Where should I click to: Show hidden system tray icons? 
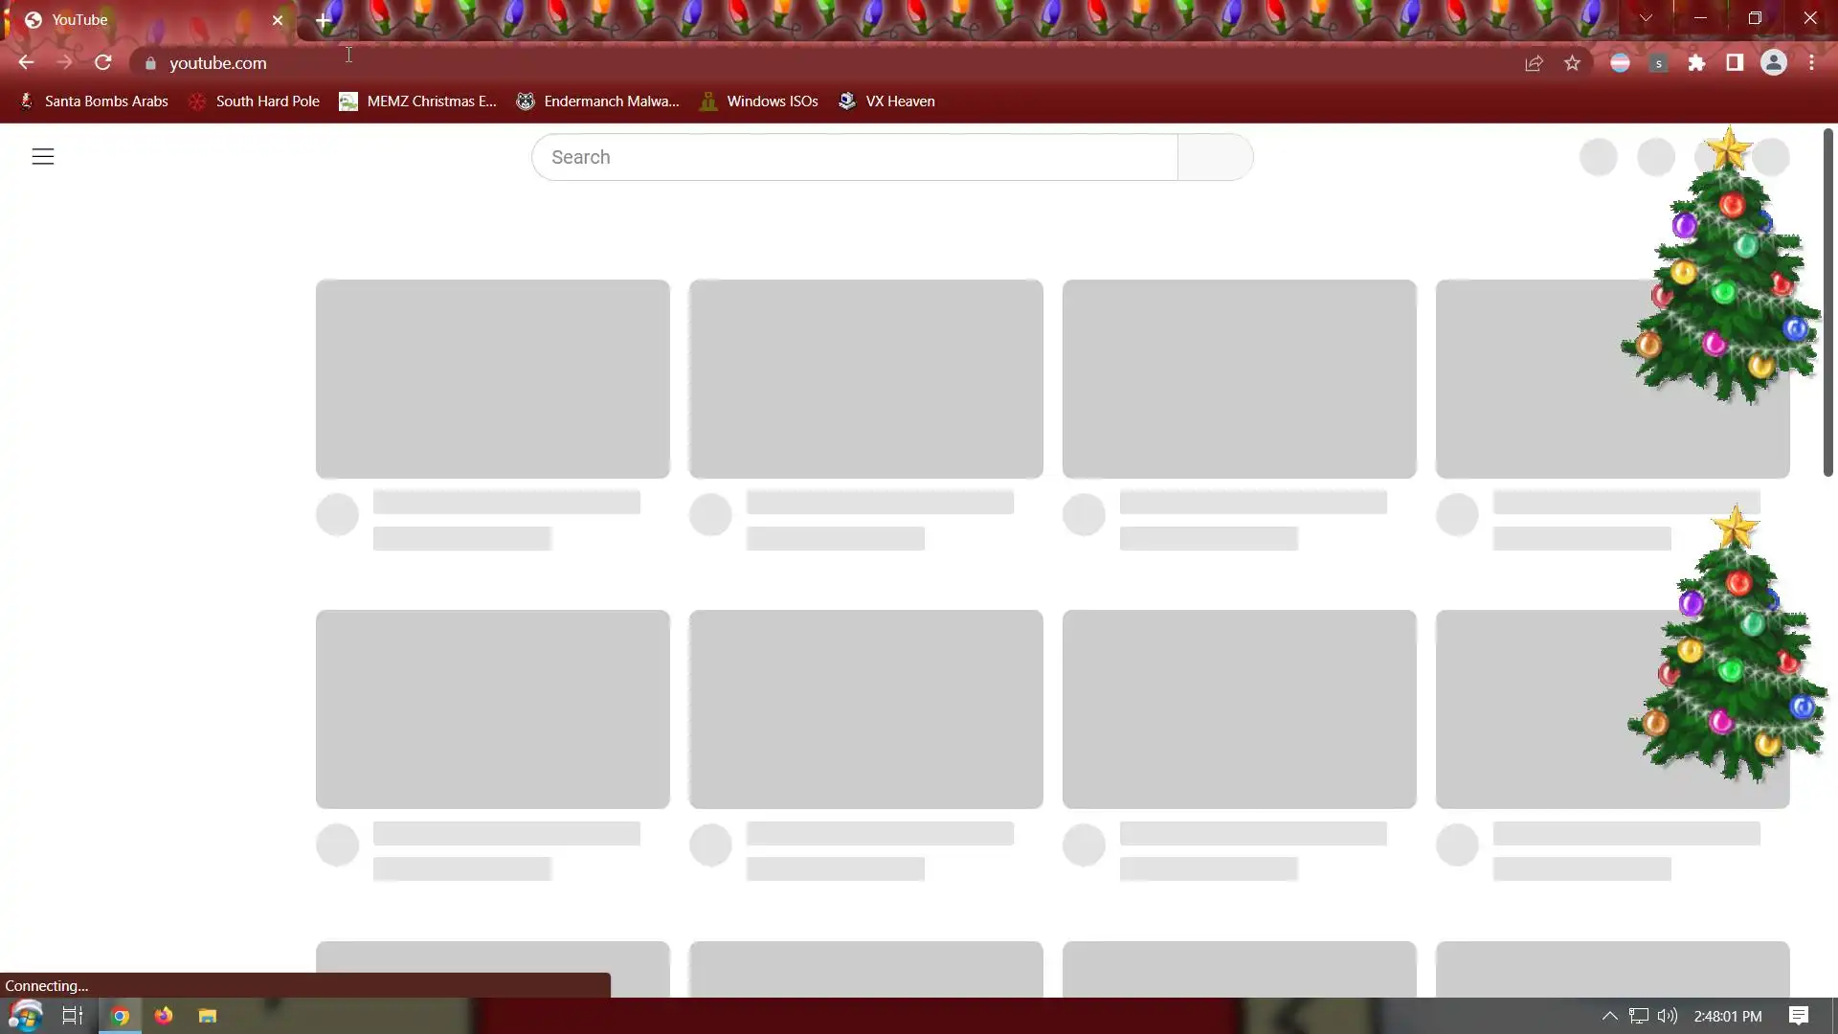(1609, 1016)
